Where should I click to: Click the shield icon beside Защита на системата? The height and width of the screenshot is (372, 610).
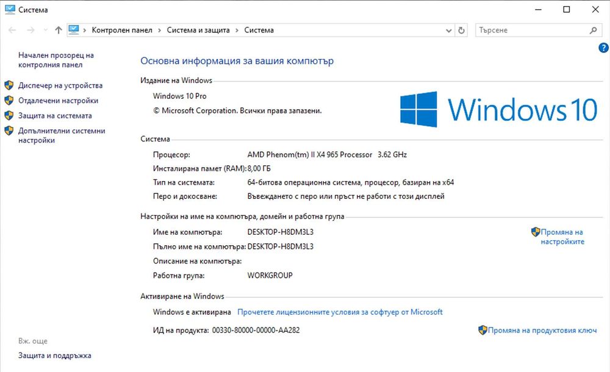(9, 116)
